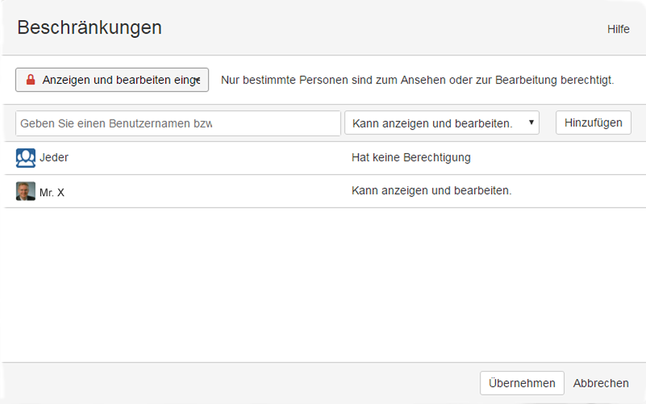Click the permission select's small arrow
Viewport: 646px width, 404px height.
tap(531, 122)
